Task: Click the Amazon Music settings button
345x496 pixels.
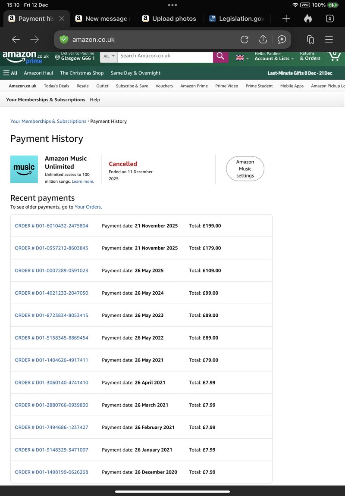Action: (x=245, y=168)
